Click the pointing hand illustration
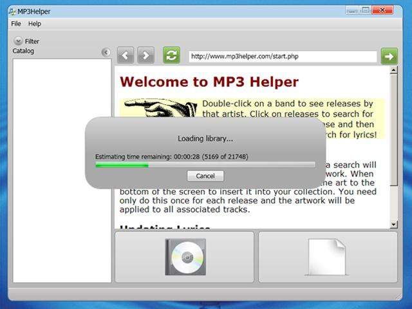This screenshot has width=412, height=309. (x=160, y=108)
